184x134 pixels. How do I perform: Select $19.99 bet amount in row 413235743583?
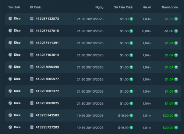click(x=123, y=116)
